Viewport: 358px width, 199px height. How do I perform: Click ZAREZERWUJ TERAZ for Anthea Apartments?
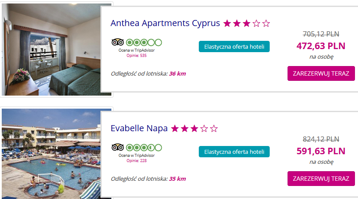click(321, 73)
